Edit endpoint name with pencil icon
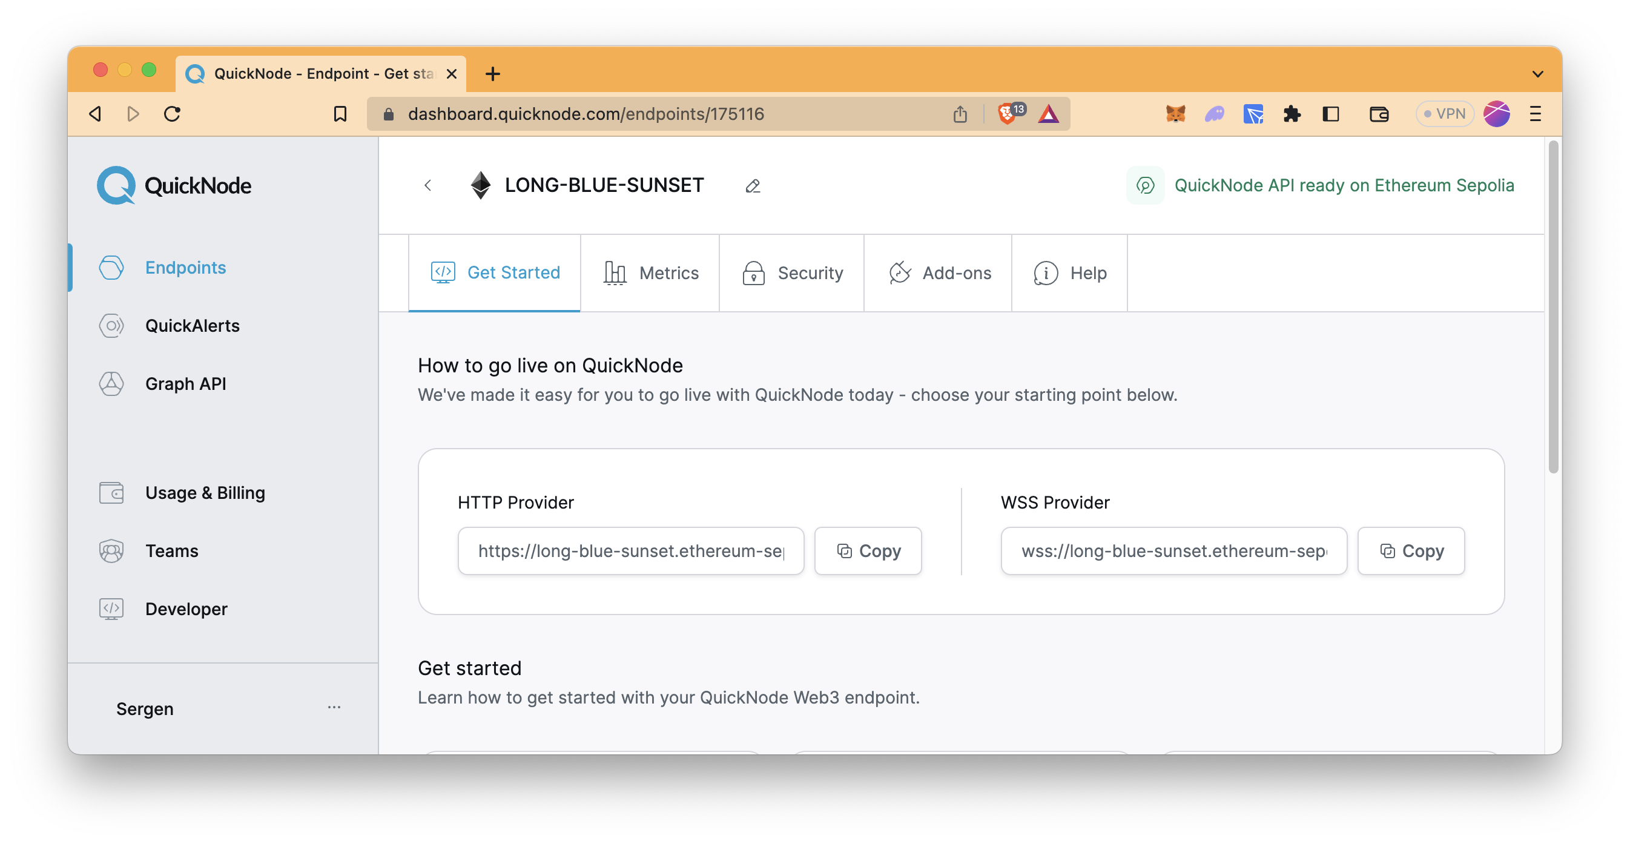 pos(753,186)
